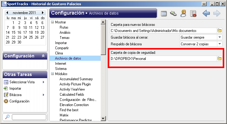Browse folder for new logbooks path
This screenshot has width=227, height=124.
219,31
